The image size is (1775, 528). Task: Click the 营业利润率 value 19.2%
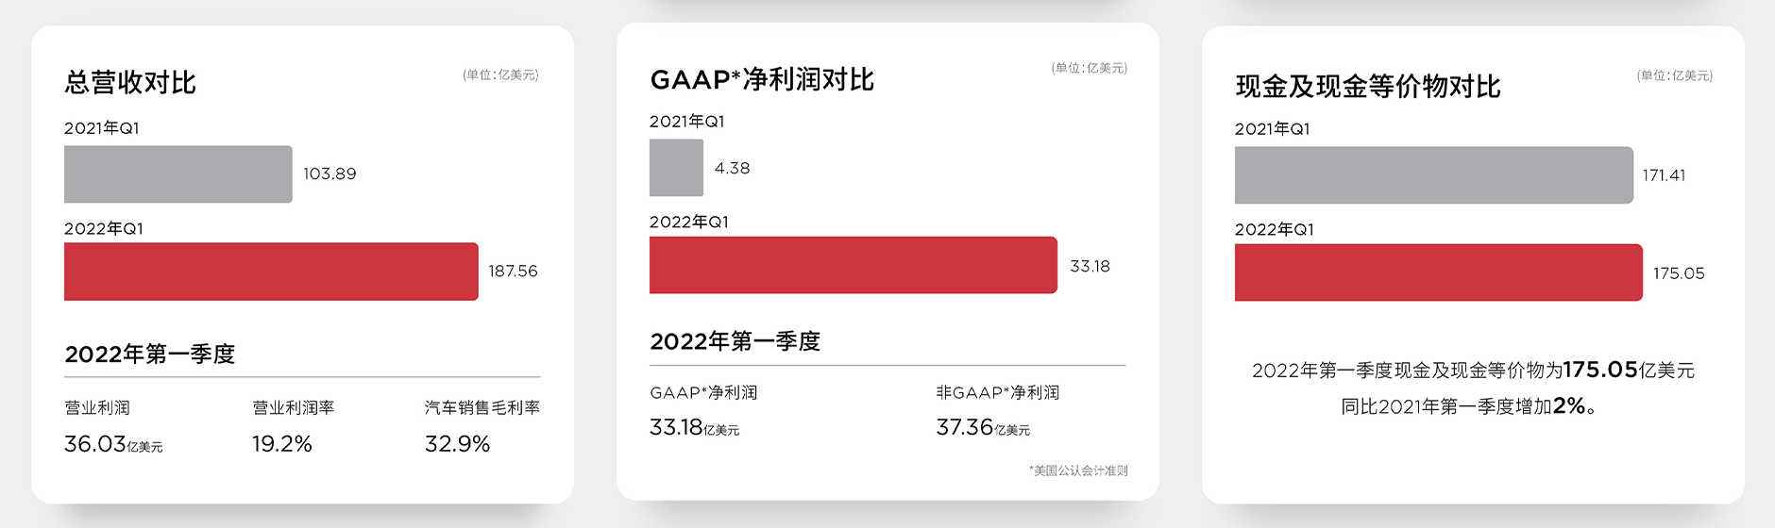click(x=282, y=444)
